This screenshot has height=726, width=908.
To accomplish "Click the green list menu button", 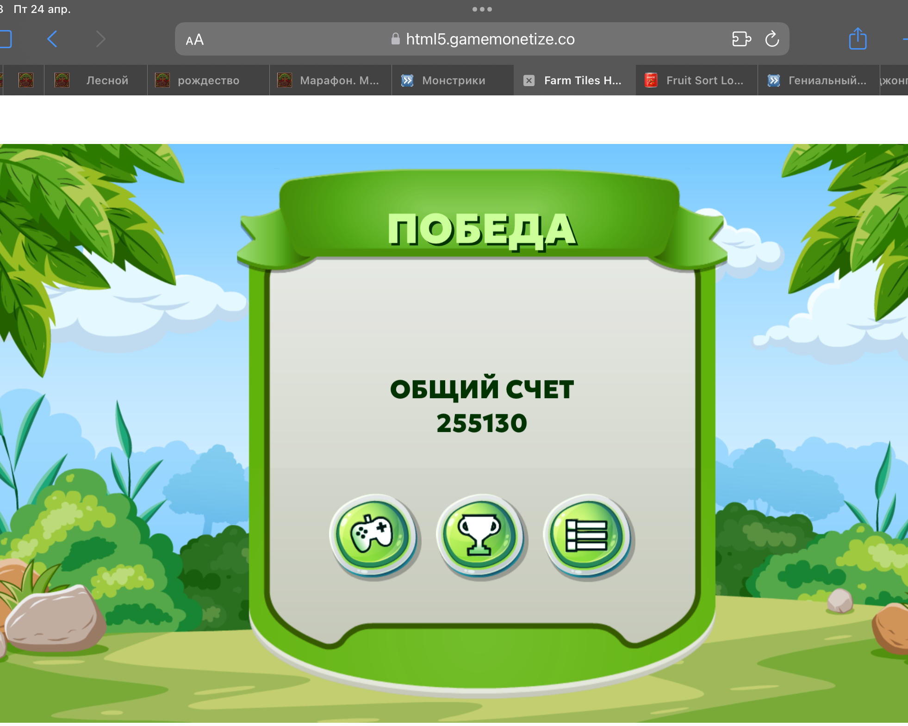I will click(x=587, y=535).
